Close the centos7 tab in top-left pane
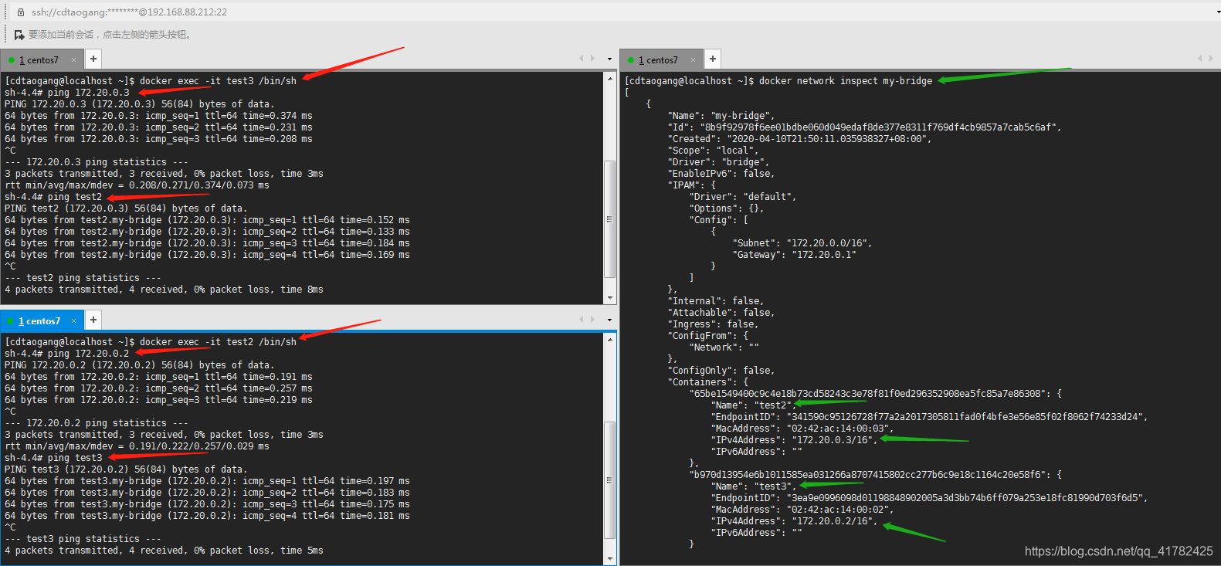The height and width of the screenshot is (566, 1221). point(74,59)
